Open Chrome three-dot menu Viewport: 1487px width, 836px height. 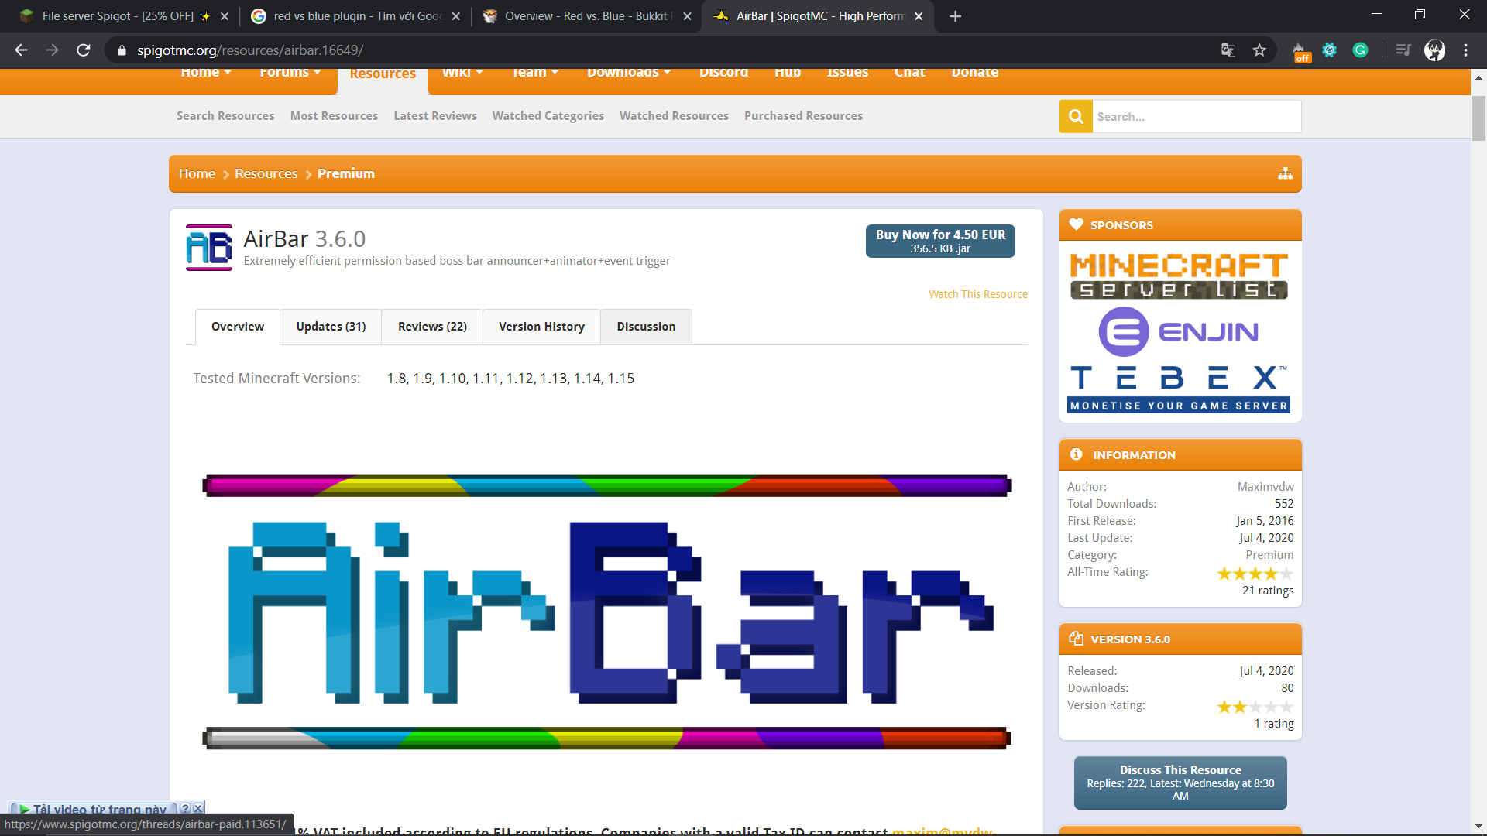[1465, 50]
